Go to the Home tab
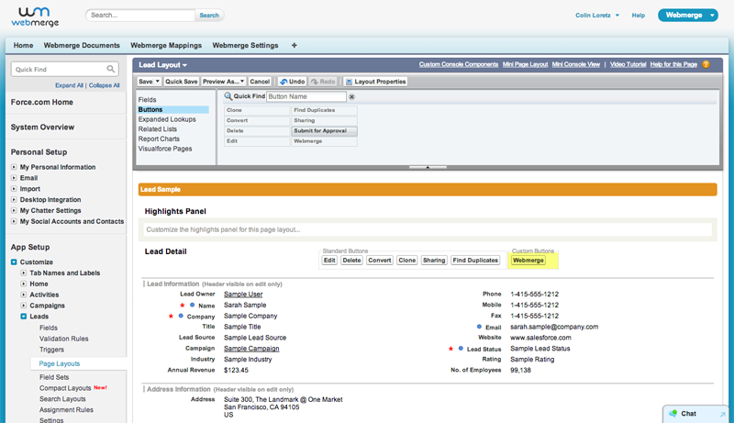Viewport: 734px width, 423px height. click(x=24, y=45)
